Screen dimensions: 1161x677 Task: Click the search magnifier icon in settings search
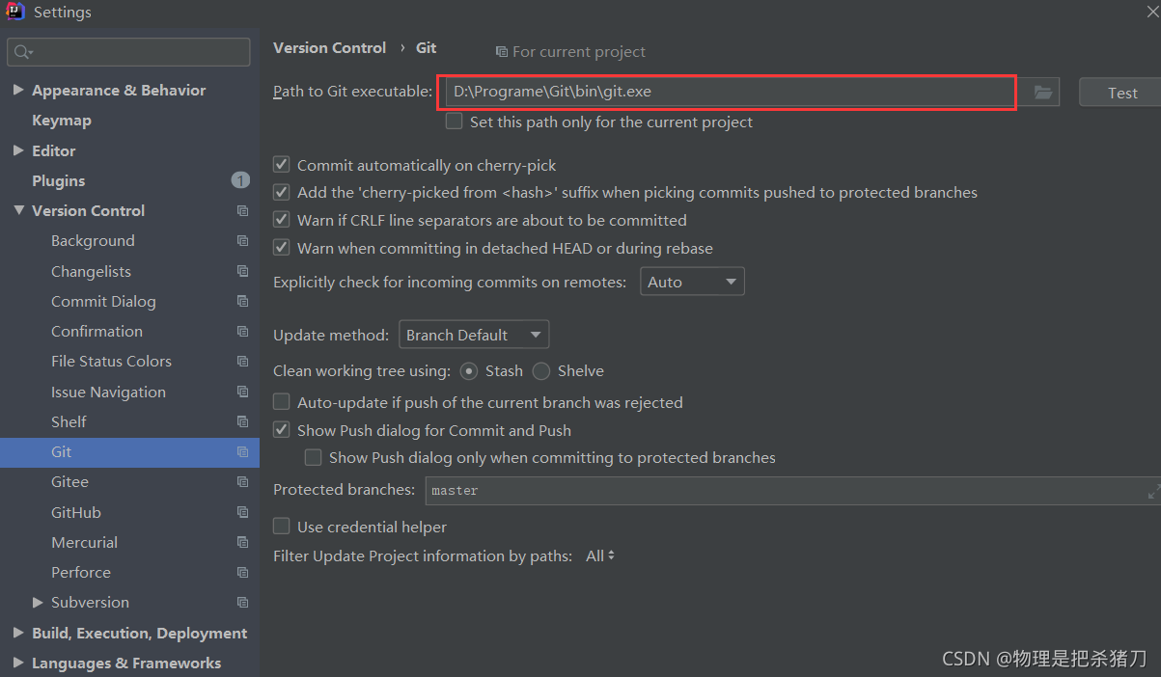(x=23, y=52)
